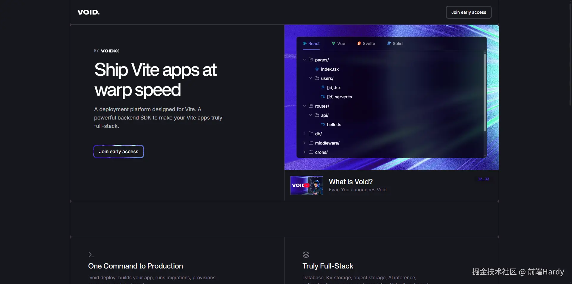This screenshot has height=284, width=572.
Task: Select the api/ folder label
Action: pos(325,115)
